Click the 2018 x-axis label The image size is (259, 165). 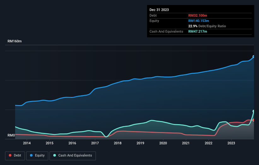(118, 143)
